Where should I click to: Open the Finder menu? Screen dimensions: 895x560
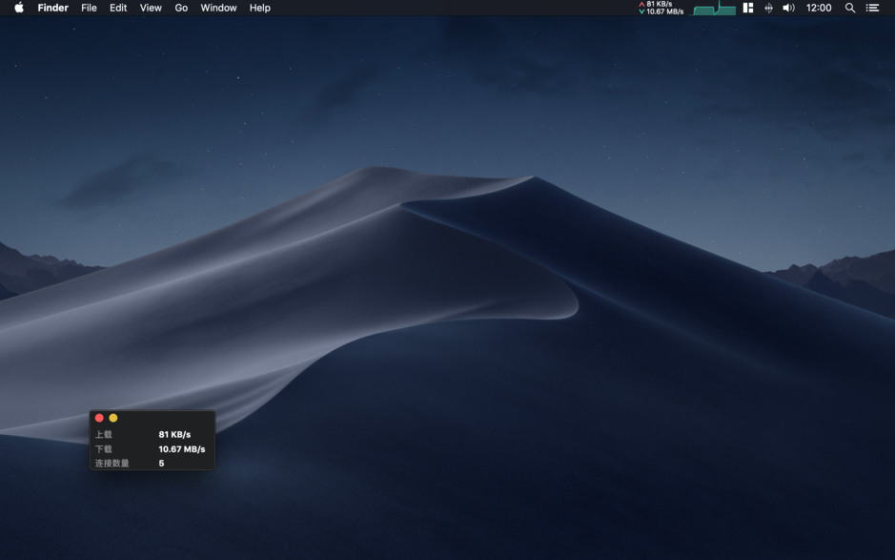click(x=52, y=8)
